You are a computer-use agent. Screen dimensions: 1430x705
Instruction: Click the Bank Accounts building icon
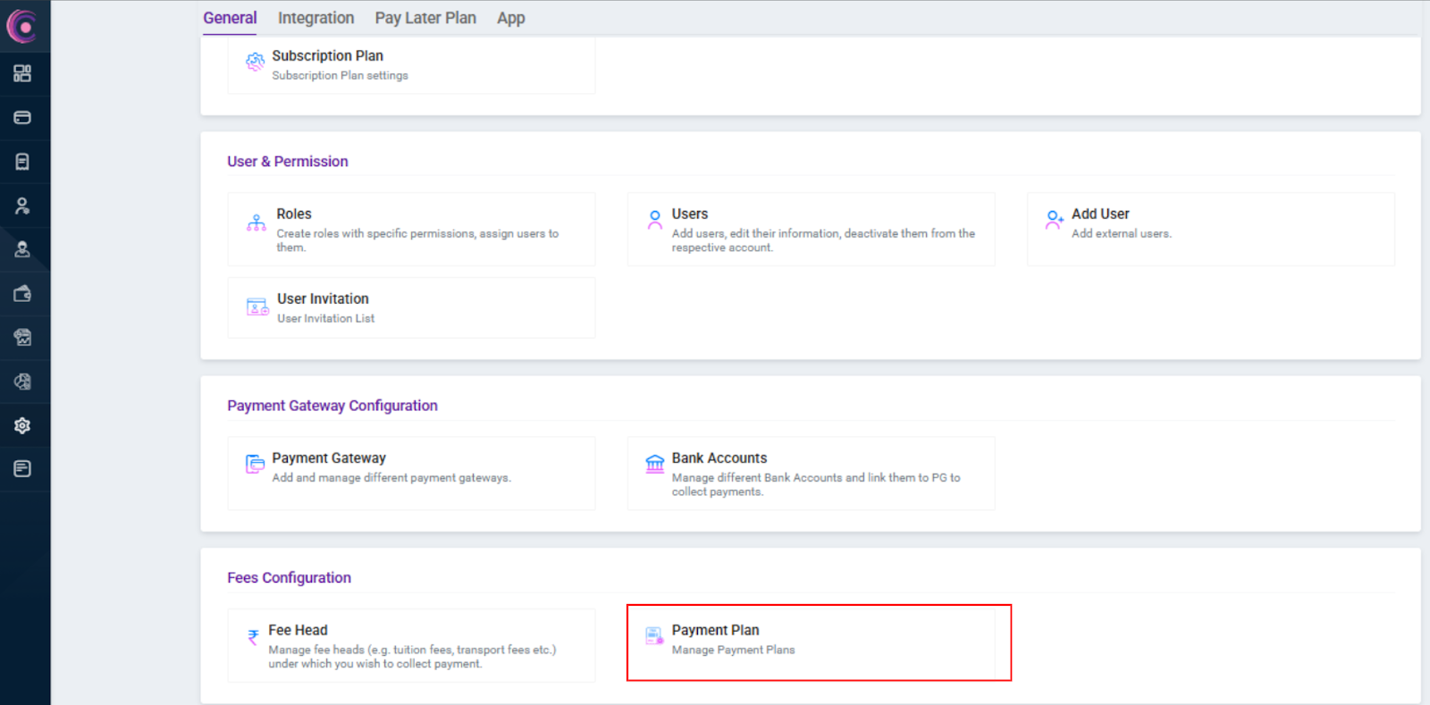pyautogui.click(x=654, y=463)
